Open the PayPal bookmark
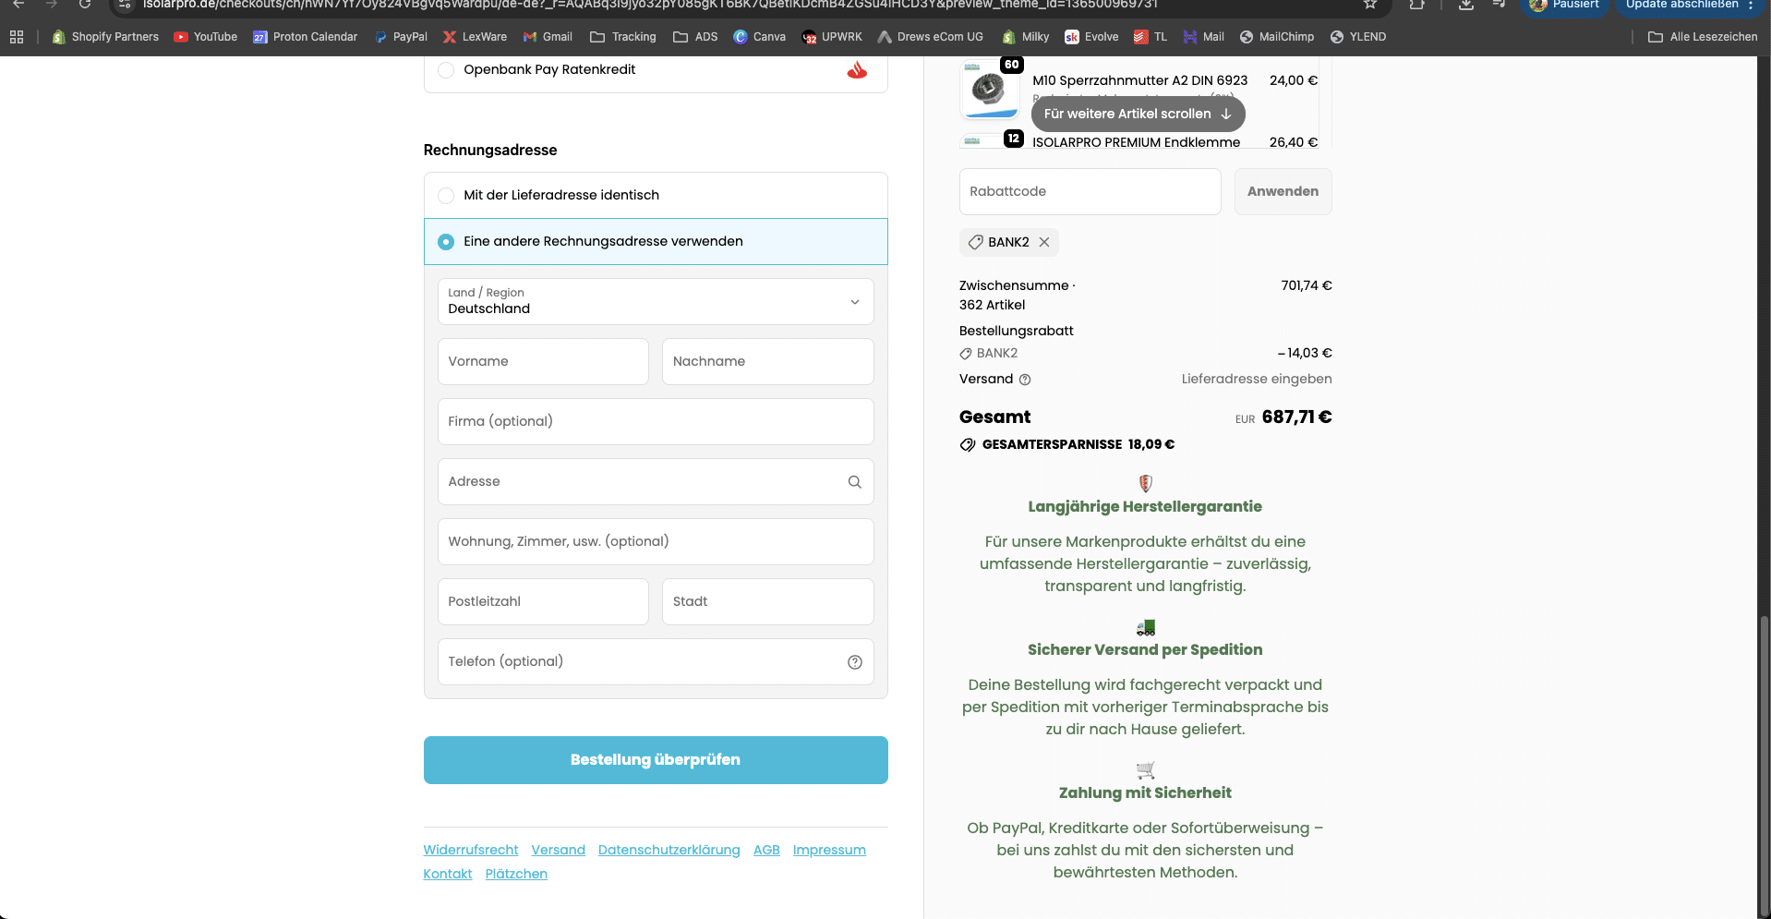This screenshot has width=1771, height=919. point(402,37)
